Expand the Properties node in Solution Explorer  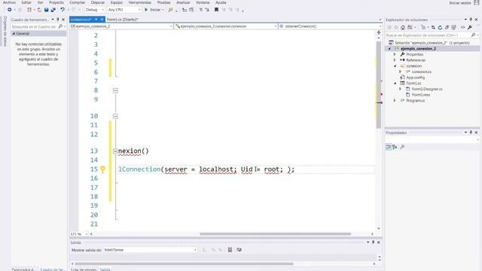(x=395, y=54)
